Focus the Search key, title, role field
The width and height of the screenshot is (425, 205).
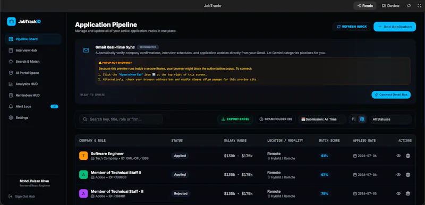[x=121, y=119]
